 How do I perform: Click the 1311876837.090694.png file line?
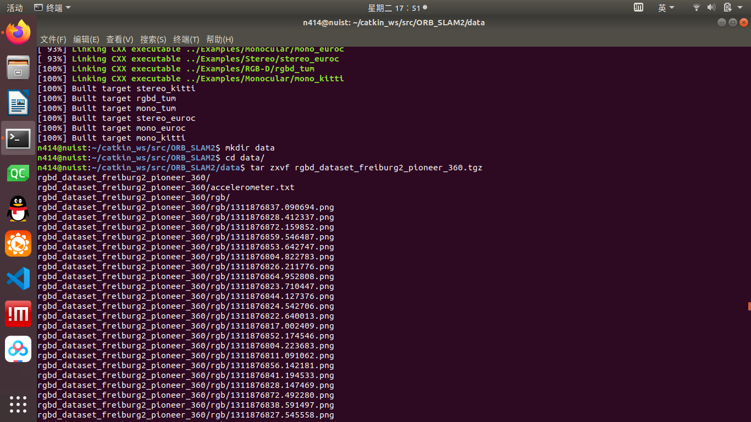point(186,207)
